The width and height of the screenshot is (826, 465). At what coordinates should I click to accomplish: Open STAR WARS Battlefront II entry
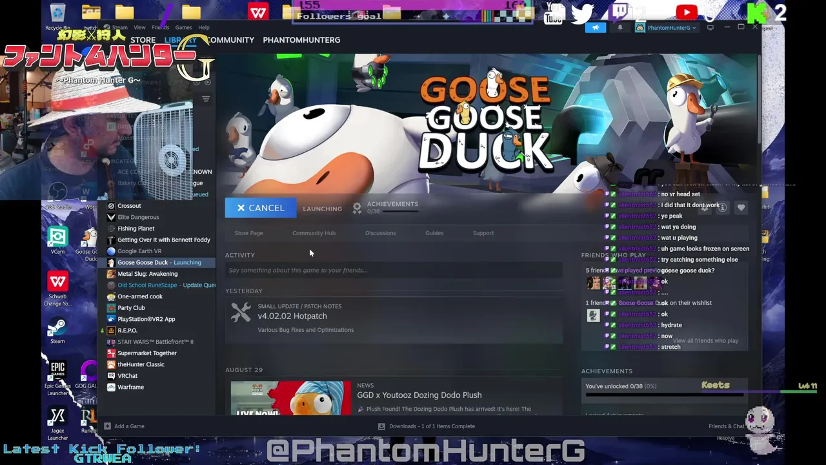pos(155,342)
